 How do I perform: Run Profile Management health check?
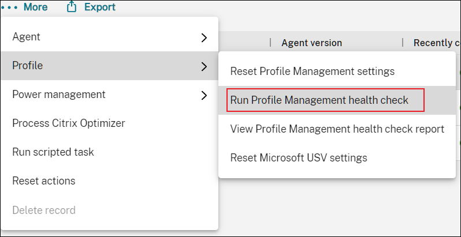click(319, 100)
